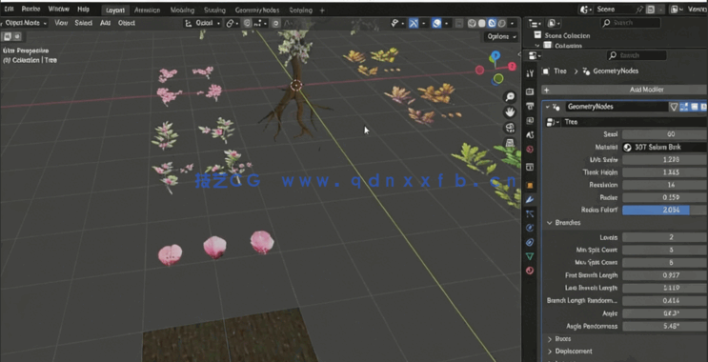Toggle GeometryNodes modifier edit mode display
Image resolution: width=708 pixels, height=362 pixels.
683,107
